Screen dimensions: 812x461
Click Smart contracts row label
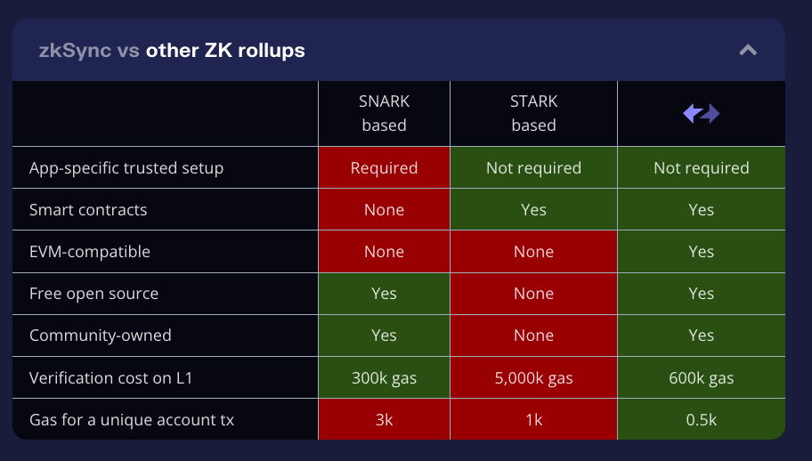pyautogui.click(x=88, y=209)
